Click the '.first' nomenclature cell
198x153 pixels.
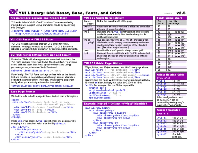pyautogui.click(x=89, y=56)
